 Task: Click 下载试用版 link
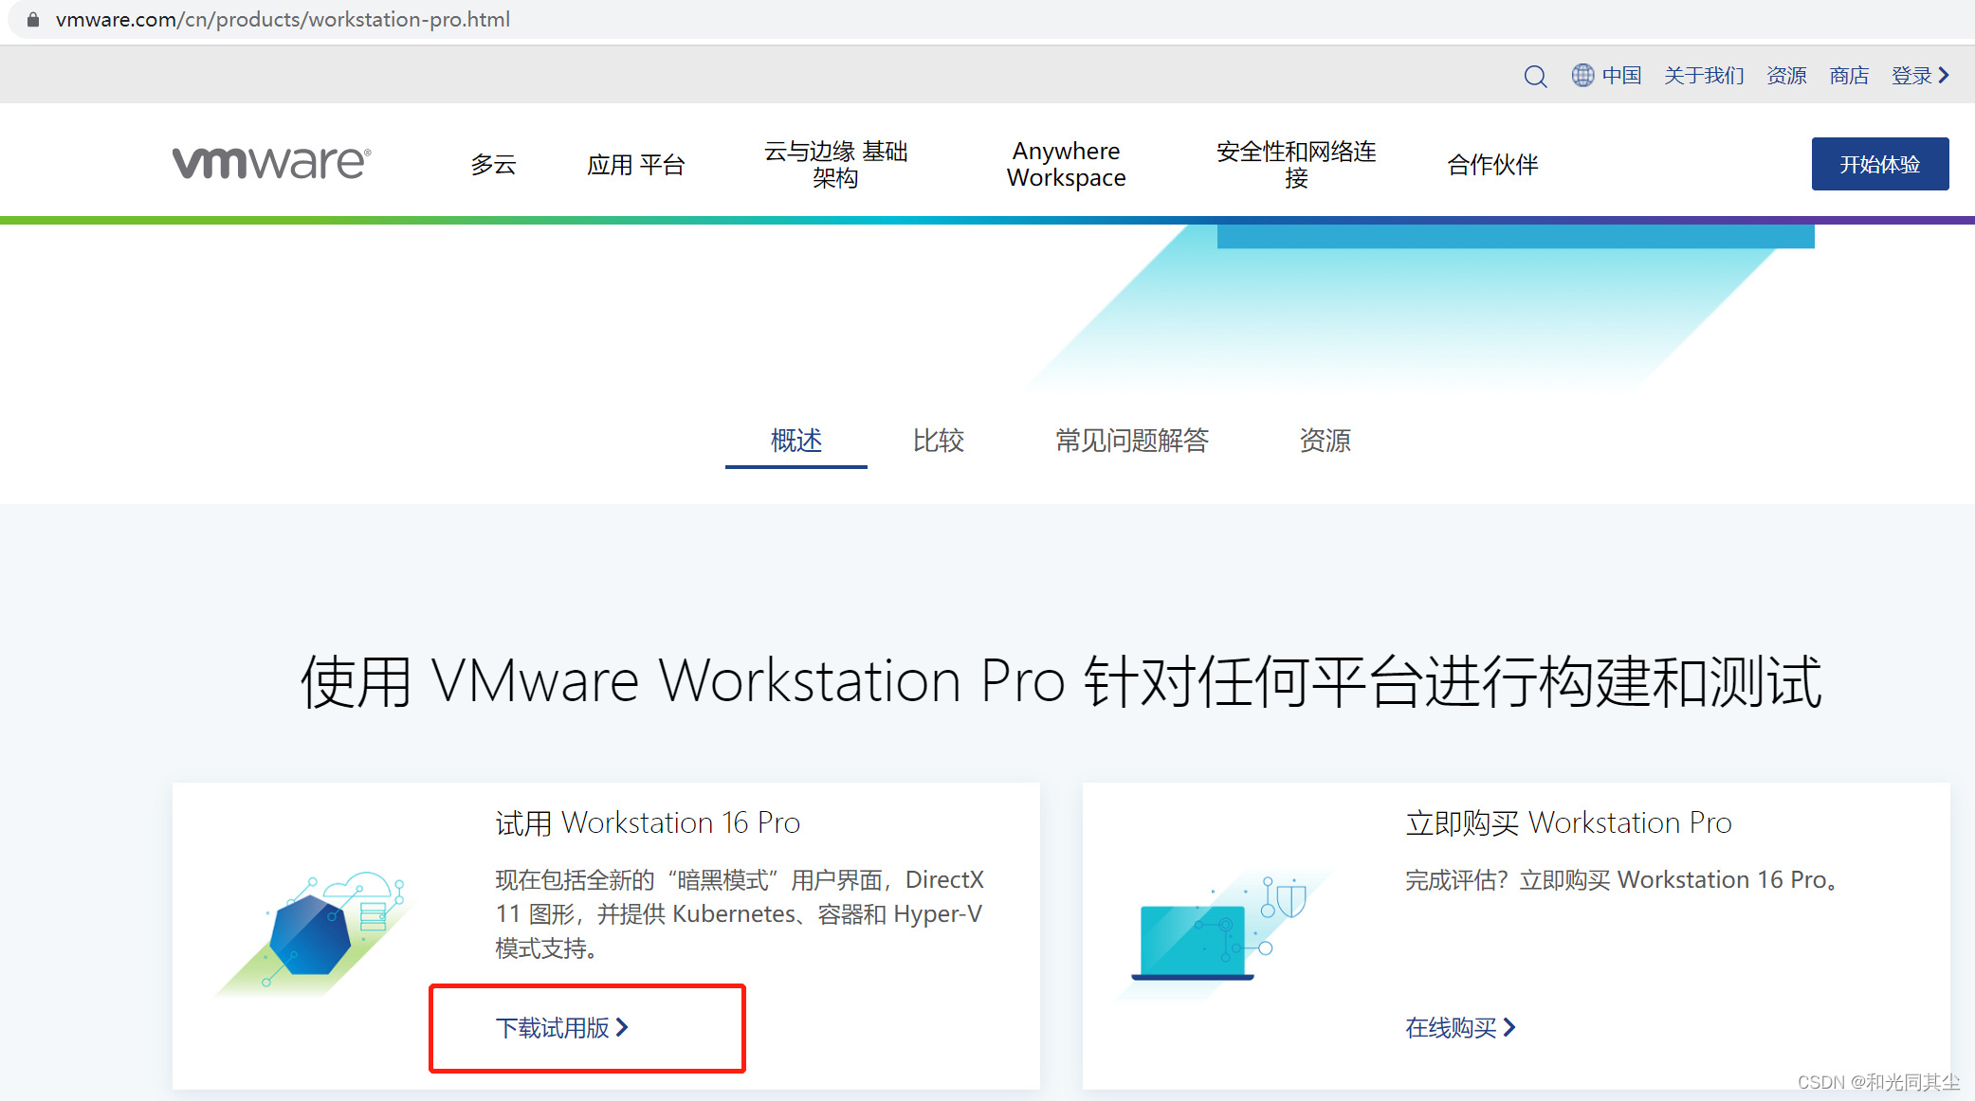tap(562, 1028)
